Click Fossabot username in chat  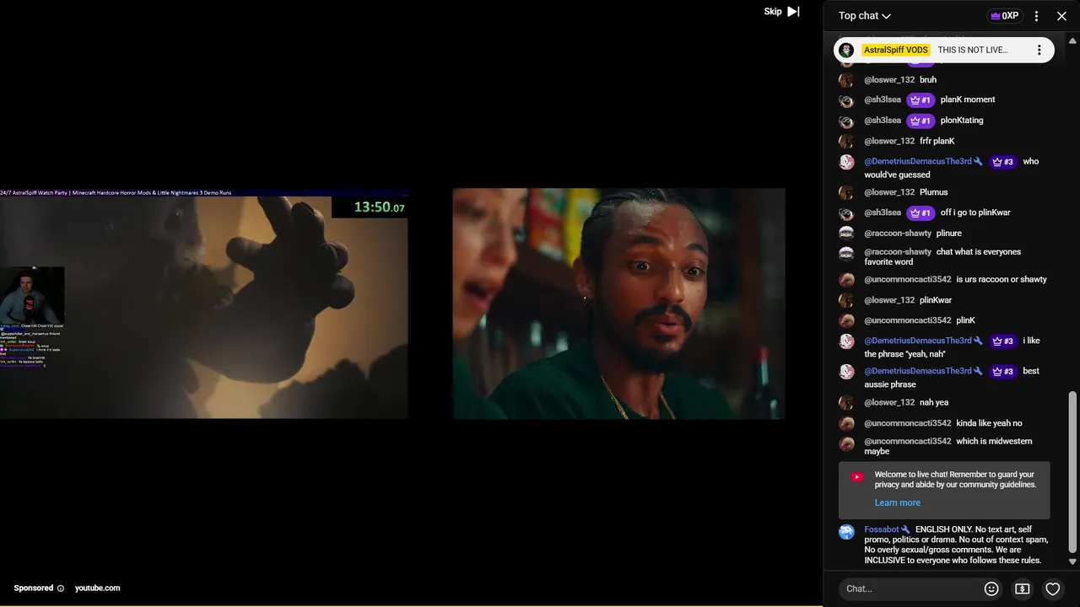coord(882,529)
